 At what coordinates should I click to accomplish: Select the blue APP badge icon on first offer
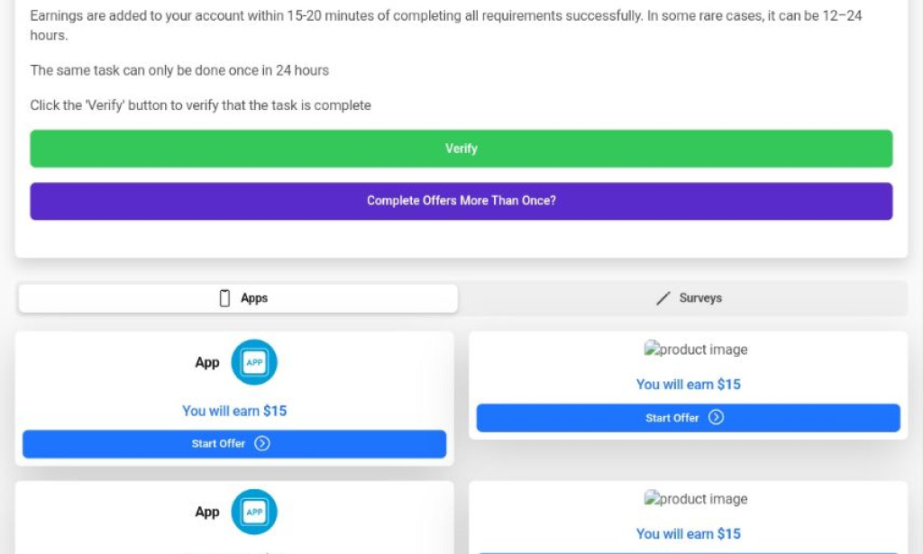coord(253,362)
